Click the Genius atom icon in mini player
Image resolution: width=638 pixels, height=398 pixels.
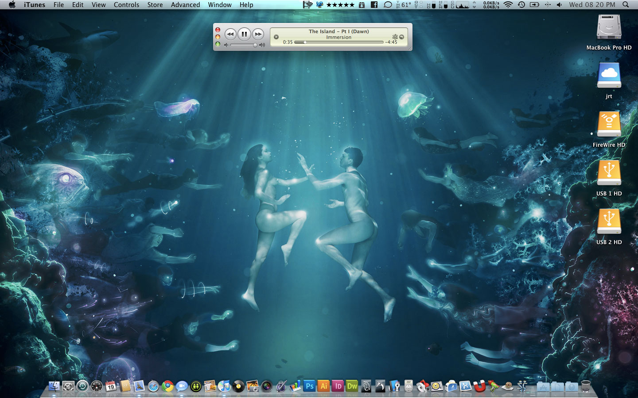point(395,37)
